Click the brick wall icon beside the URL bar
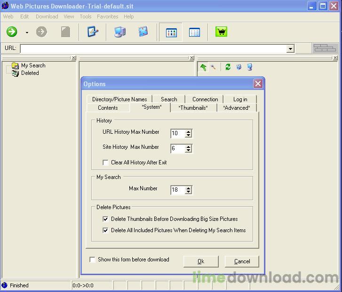 point(325,48)
